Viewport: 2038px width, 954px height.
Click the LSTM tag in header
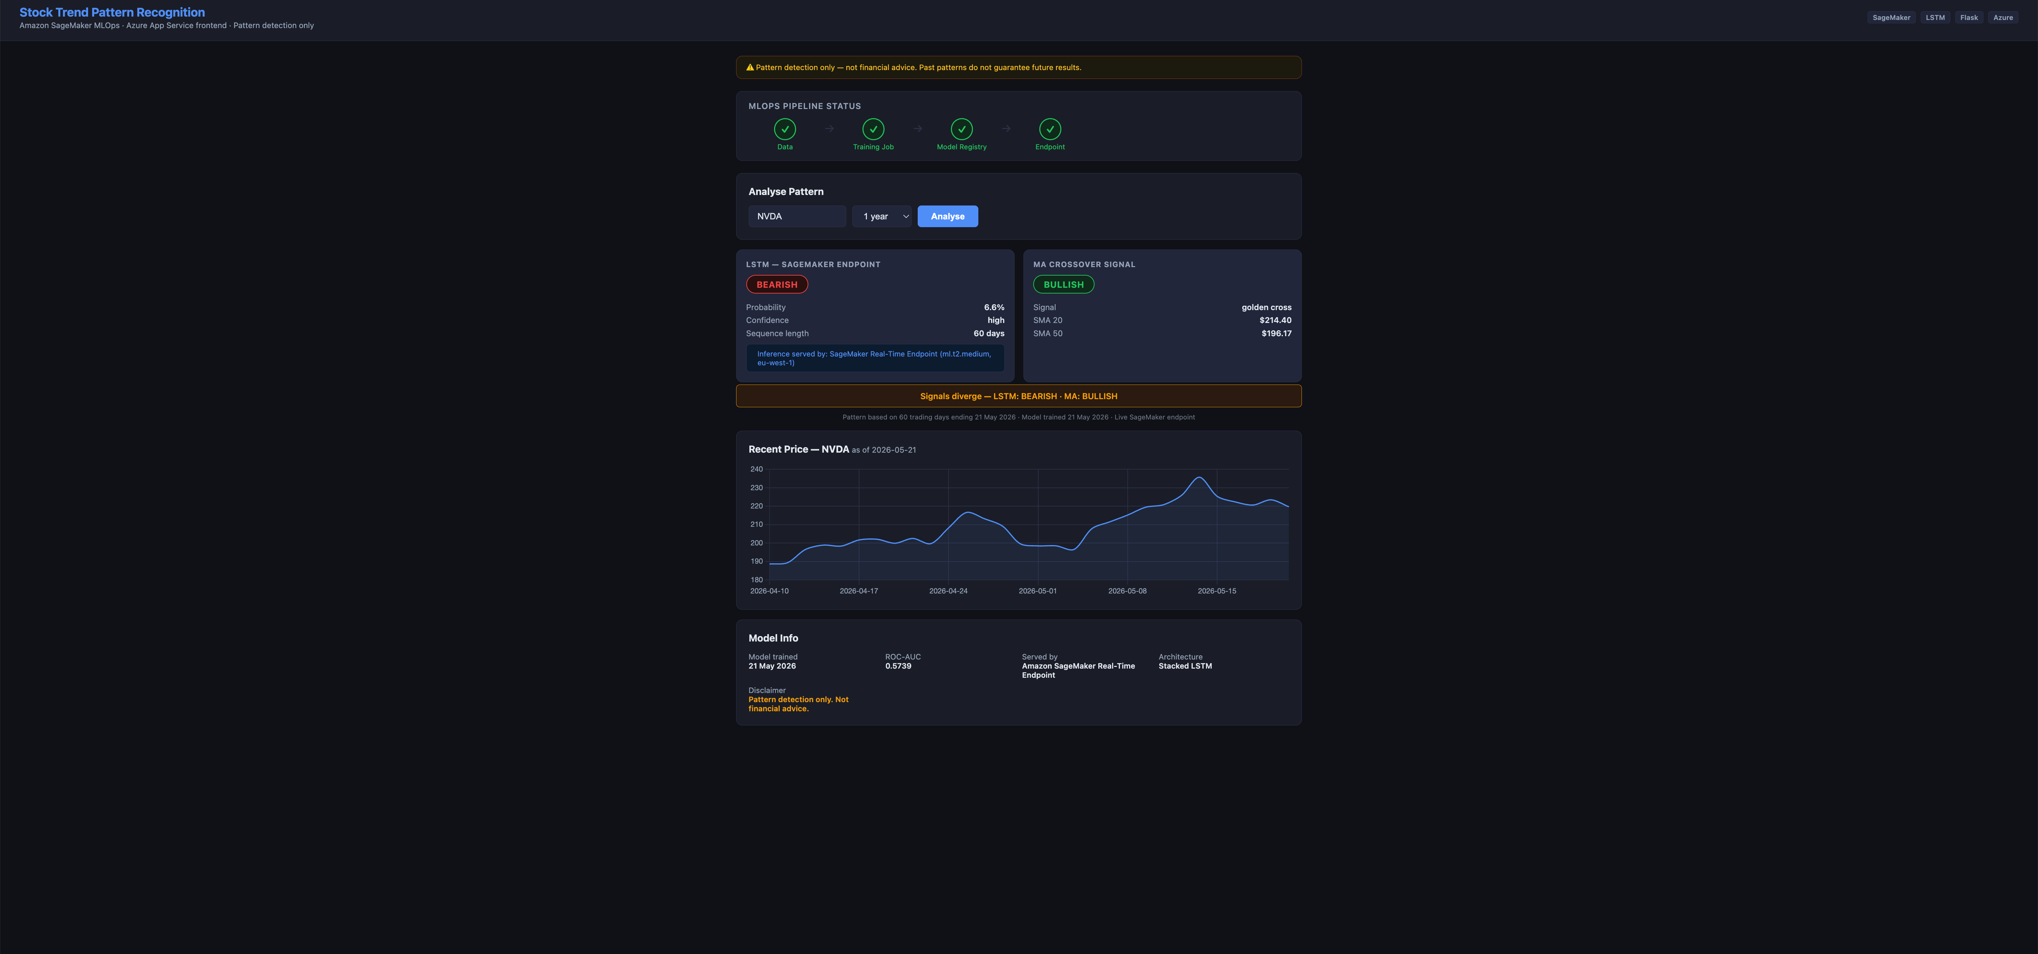pos(1935,17)
